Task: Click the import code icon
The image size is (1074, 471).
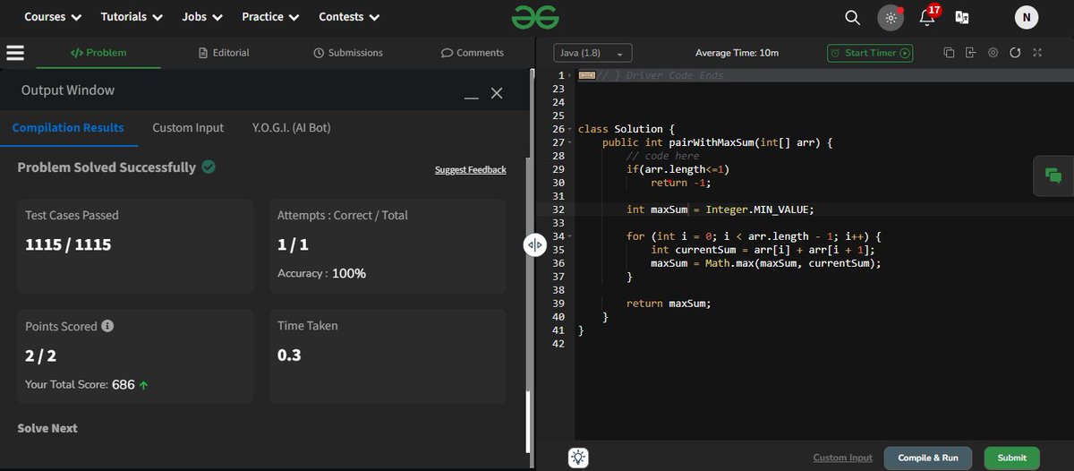Action: 971,53
